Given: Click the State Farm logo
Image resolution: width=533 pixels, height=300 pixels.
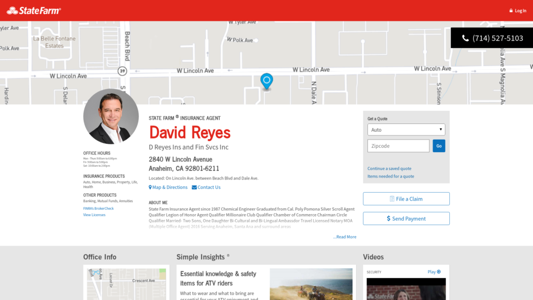Looking at the screenshot, I should pyautogui.click(x=34, y=10).
